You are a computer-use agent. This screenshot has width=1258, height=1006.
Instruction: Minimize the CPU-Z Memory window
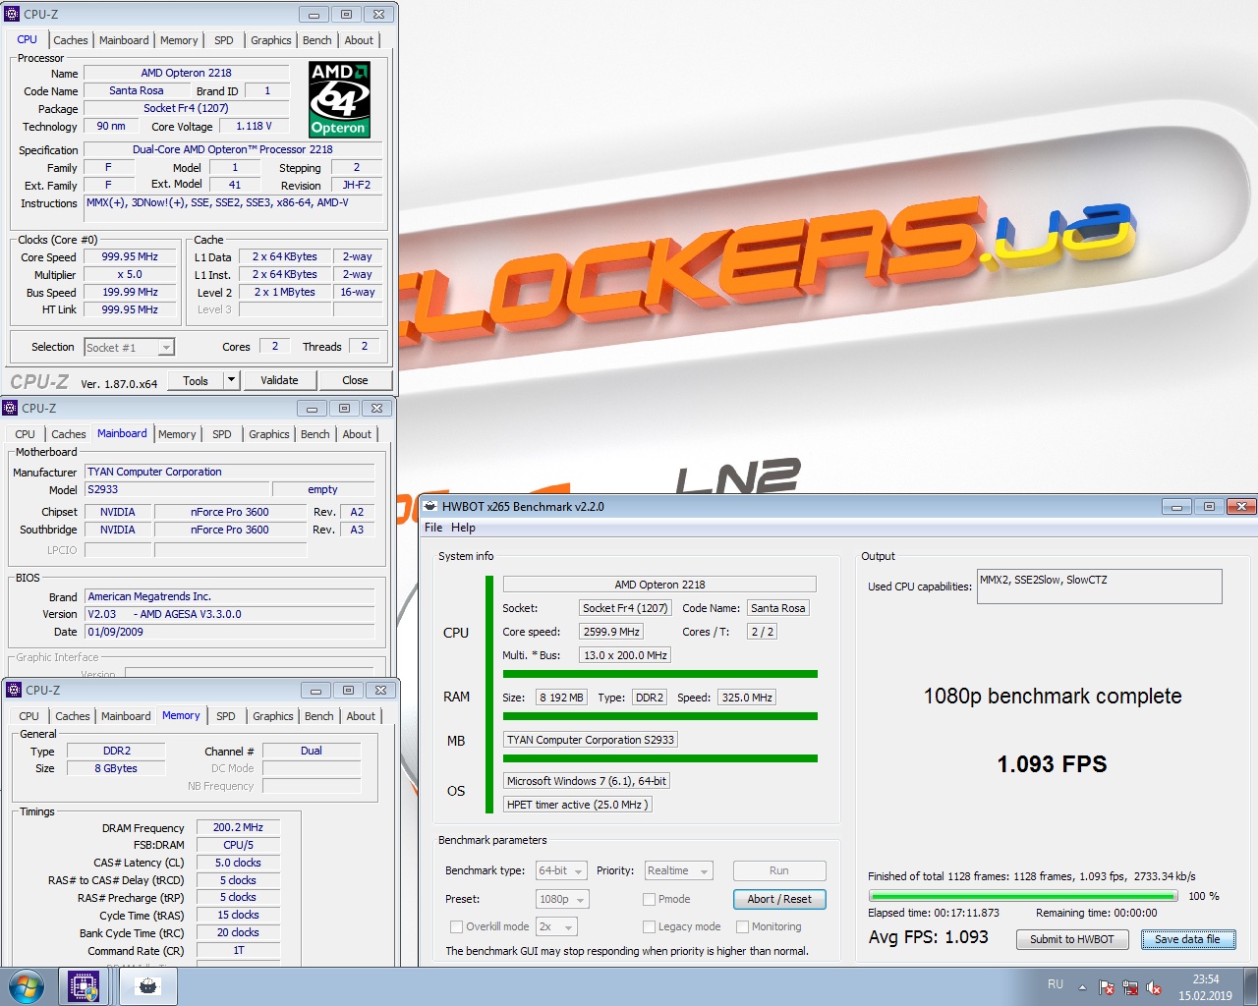tap(316, 690)
